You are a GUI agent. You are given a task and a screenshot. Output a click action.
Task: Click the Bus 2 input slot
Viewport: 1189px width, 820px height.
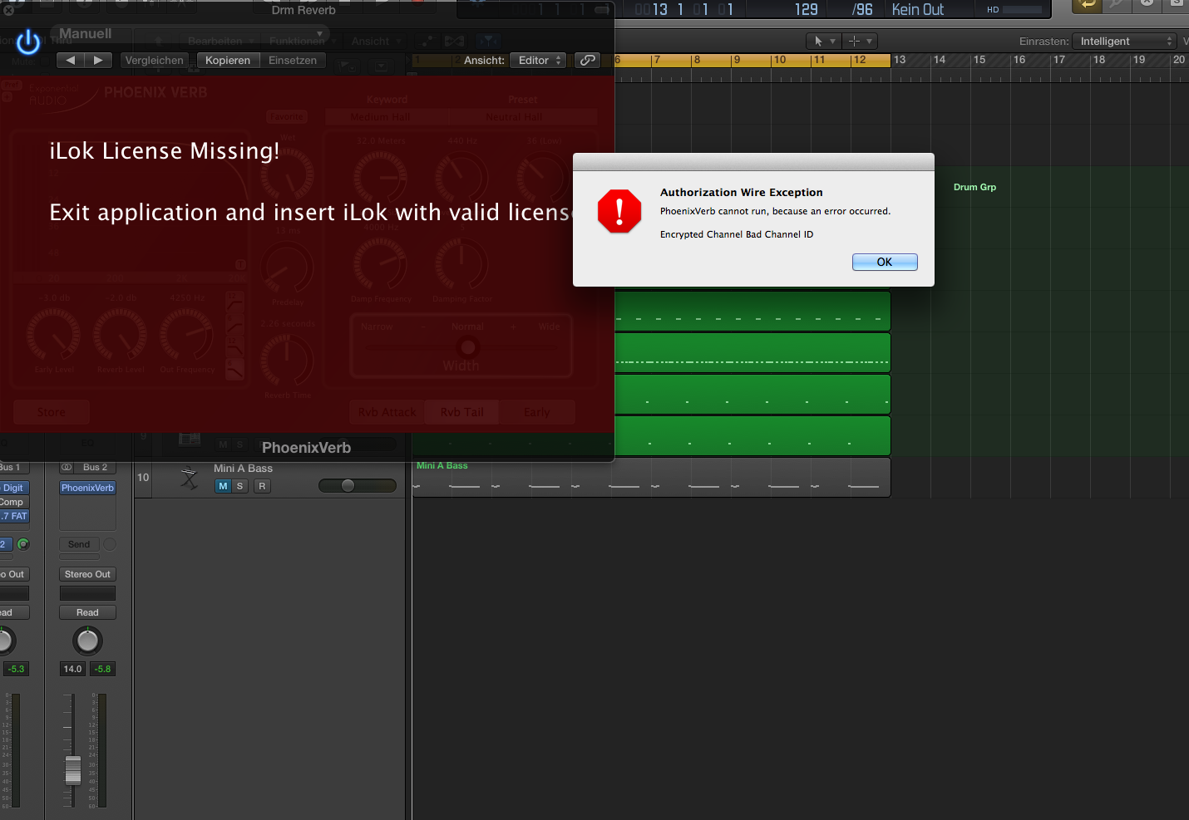coord(96,467)
